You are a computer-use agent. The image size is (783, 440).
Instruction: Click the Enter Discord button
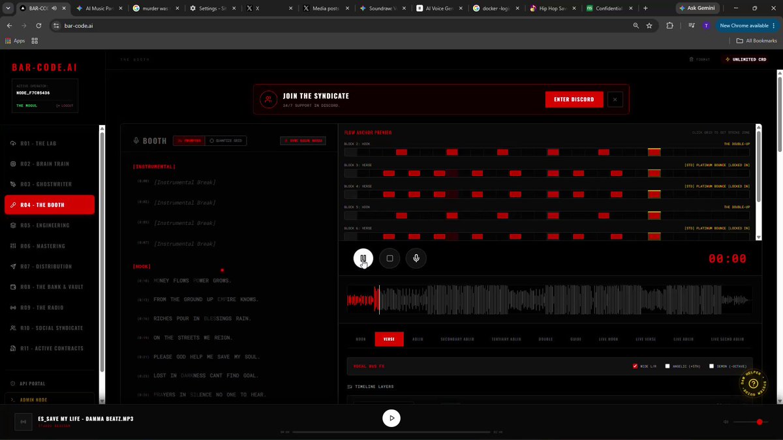(574, 99)
